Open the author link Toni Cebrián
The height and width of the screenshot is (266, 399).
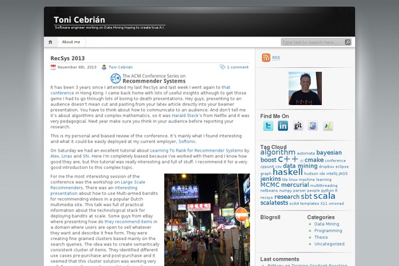click(120, 67)
